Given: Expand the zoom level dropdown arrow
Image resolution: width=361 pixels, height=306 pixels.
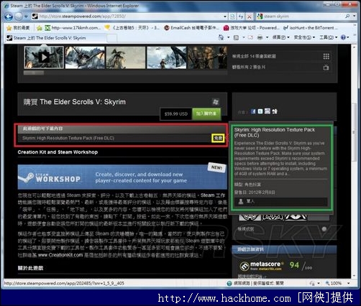Looking at the screenshot, I should click(348, 283).
